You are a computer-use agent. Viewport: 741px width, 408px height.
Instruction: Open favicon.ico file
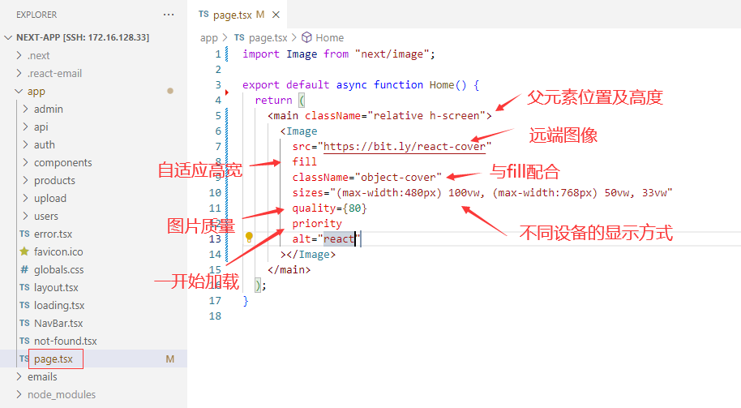[x=58, y=251]
